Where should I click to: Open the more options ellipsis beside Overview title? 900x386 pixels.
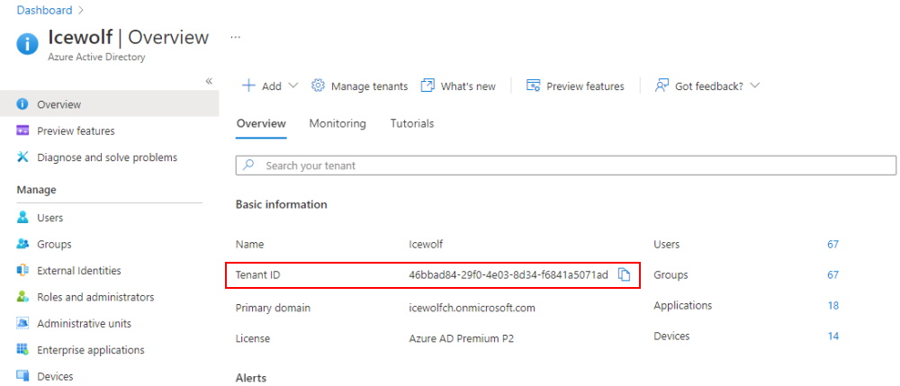click(x=235, y=37)
